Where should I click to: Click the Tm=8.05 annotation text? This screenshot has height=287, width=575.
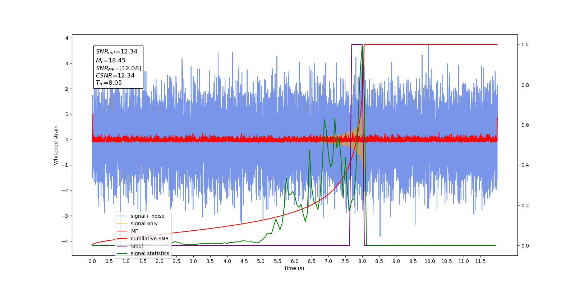pyautogui.click(x=109, y=83)
